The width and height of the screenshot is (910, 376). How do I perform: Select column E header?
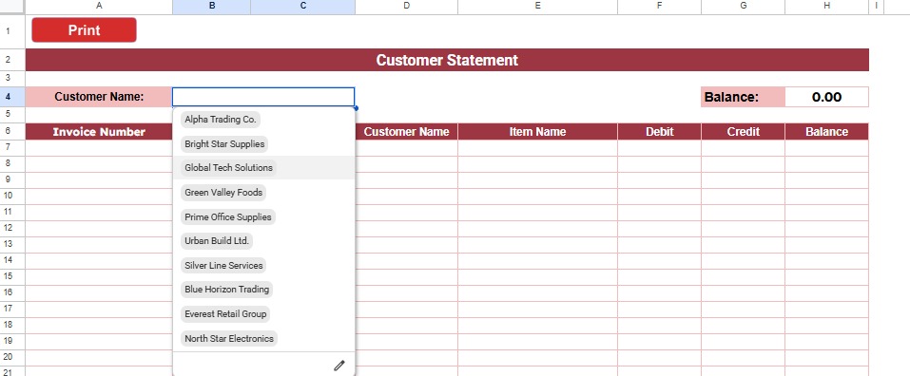(537, 6)
